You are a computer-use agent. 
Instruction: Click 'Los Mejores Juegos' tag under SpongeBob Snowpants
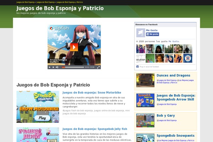(176, 141)
